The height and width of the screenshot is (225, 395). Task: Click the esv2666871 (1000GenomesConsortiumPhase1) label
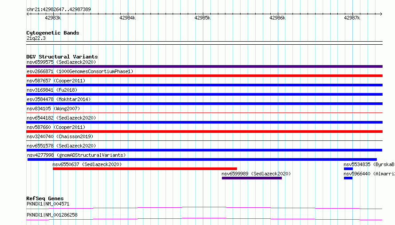click(80, 71)
